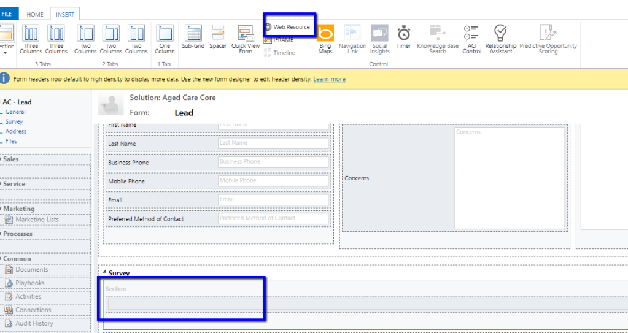Go to Survey in form navigation

(14, 121)
